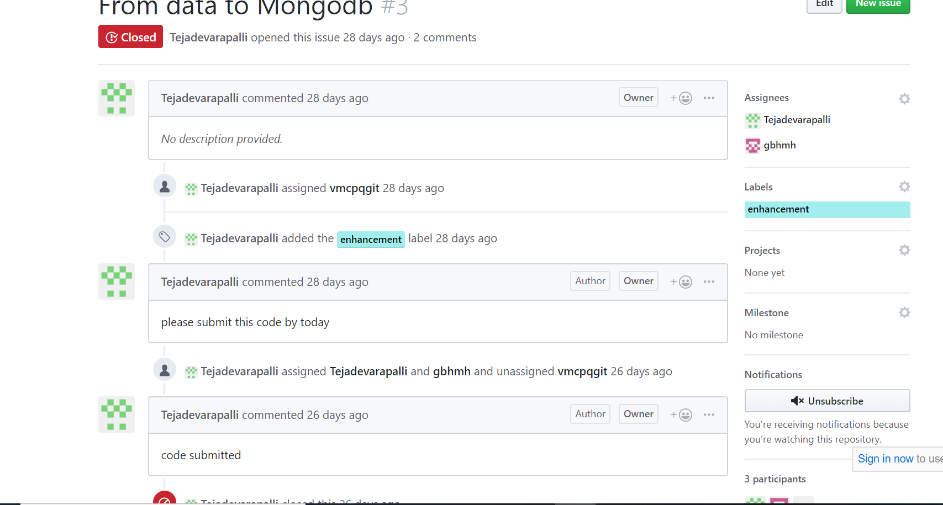Click person icon of the reassignment event
Screen dimensions: 943x505
pyautogui.click(x=165, y=370)
